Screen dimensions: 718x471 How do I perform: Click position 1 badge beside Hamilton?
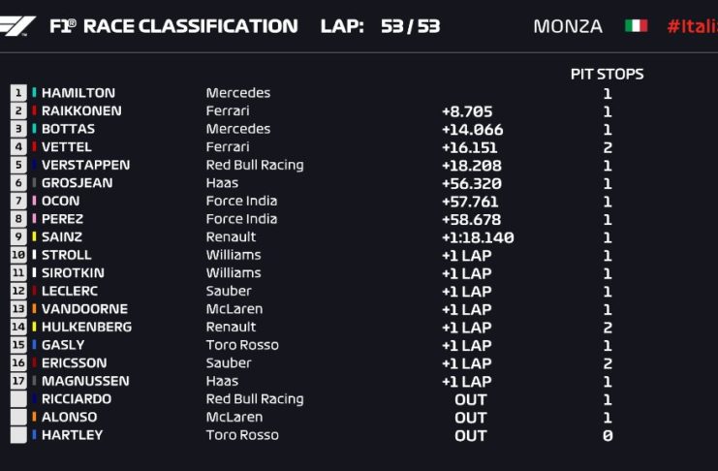(18, 93)
